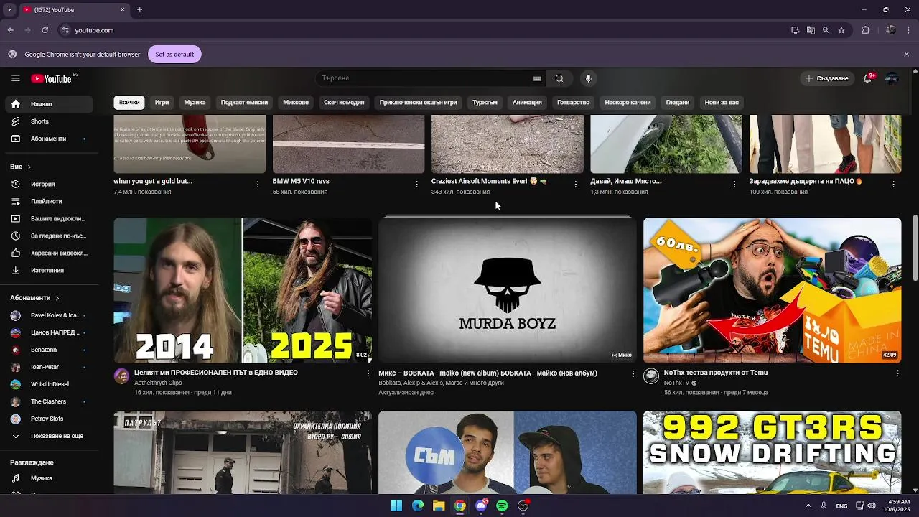Open Плейлисти in sidebar
The image size is (919, 517).
(48, 202)
